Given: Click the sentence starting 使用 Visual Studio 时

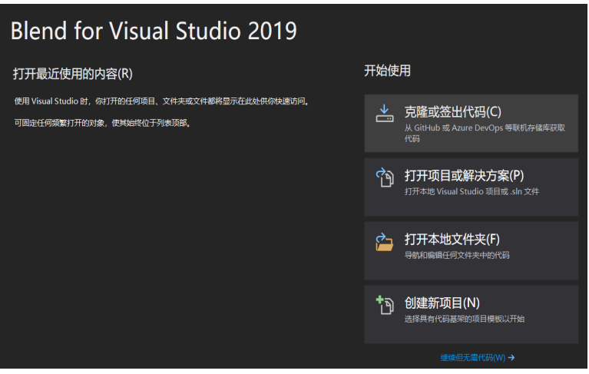Looking at the screenshot, I should point(161,101).
